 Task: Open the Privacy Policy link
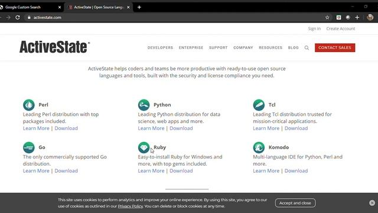point(130,206)
